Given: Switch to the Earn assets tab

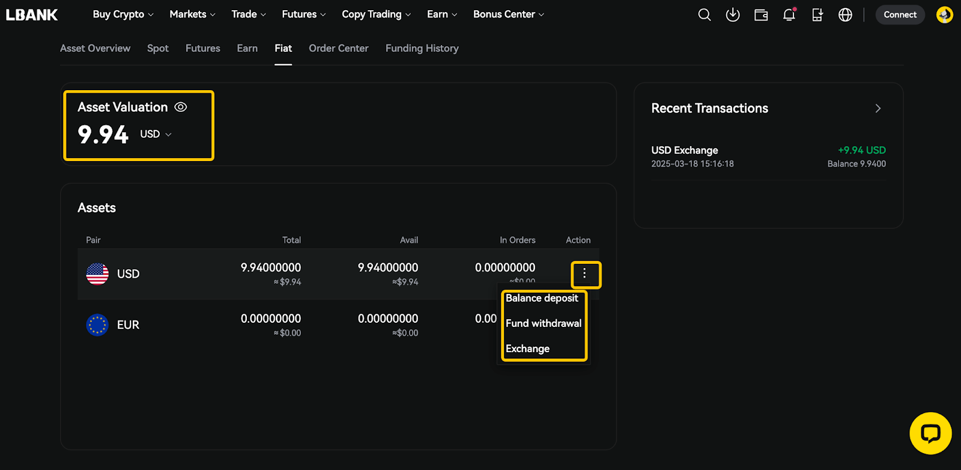Looking at the screenshot, I should (x=247, y=48).
